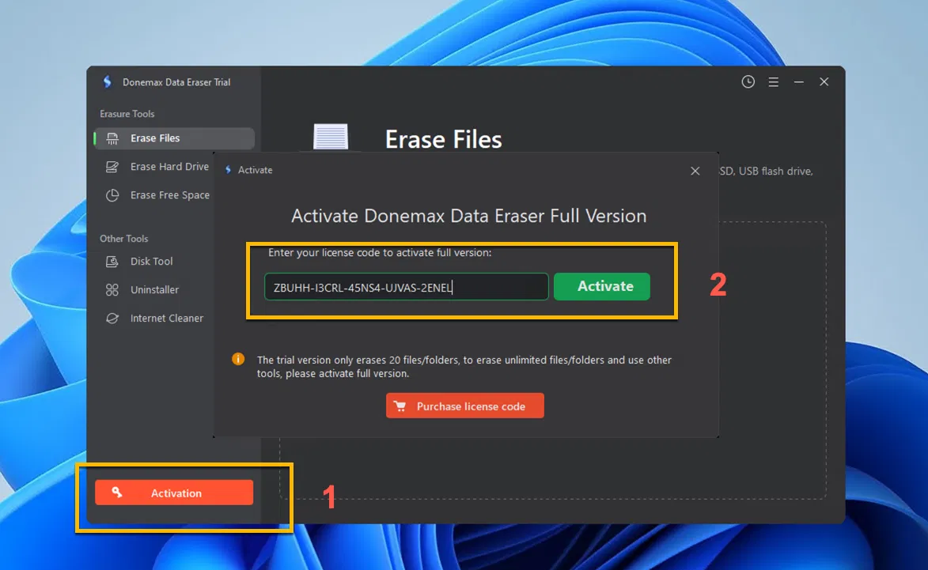Launch Disk Tool from Other Tools
The width and height of the screenshot is (928, 570).
coord(149,261)
